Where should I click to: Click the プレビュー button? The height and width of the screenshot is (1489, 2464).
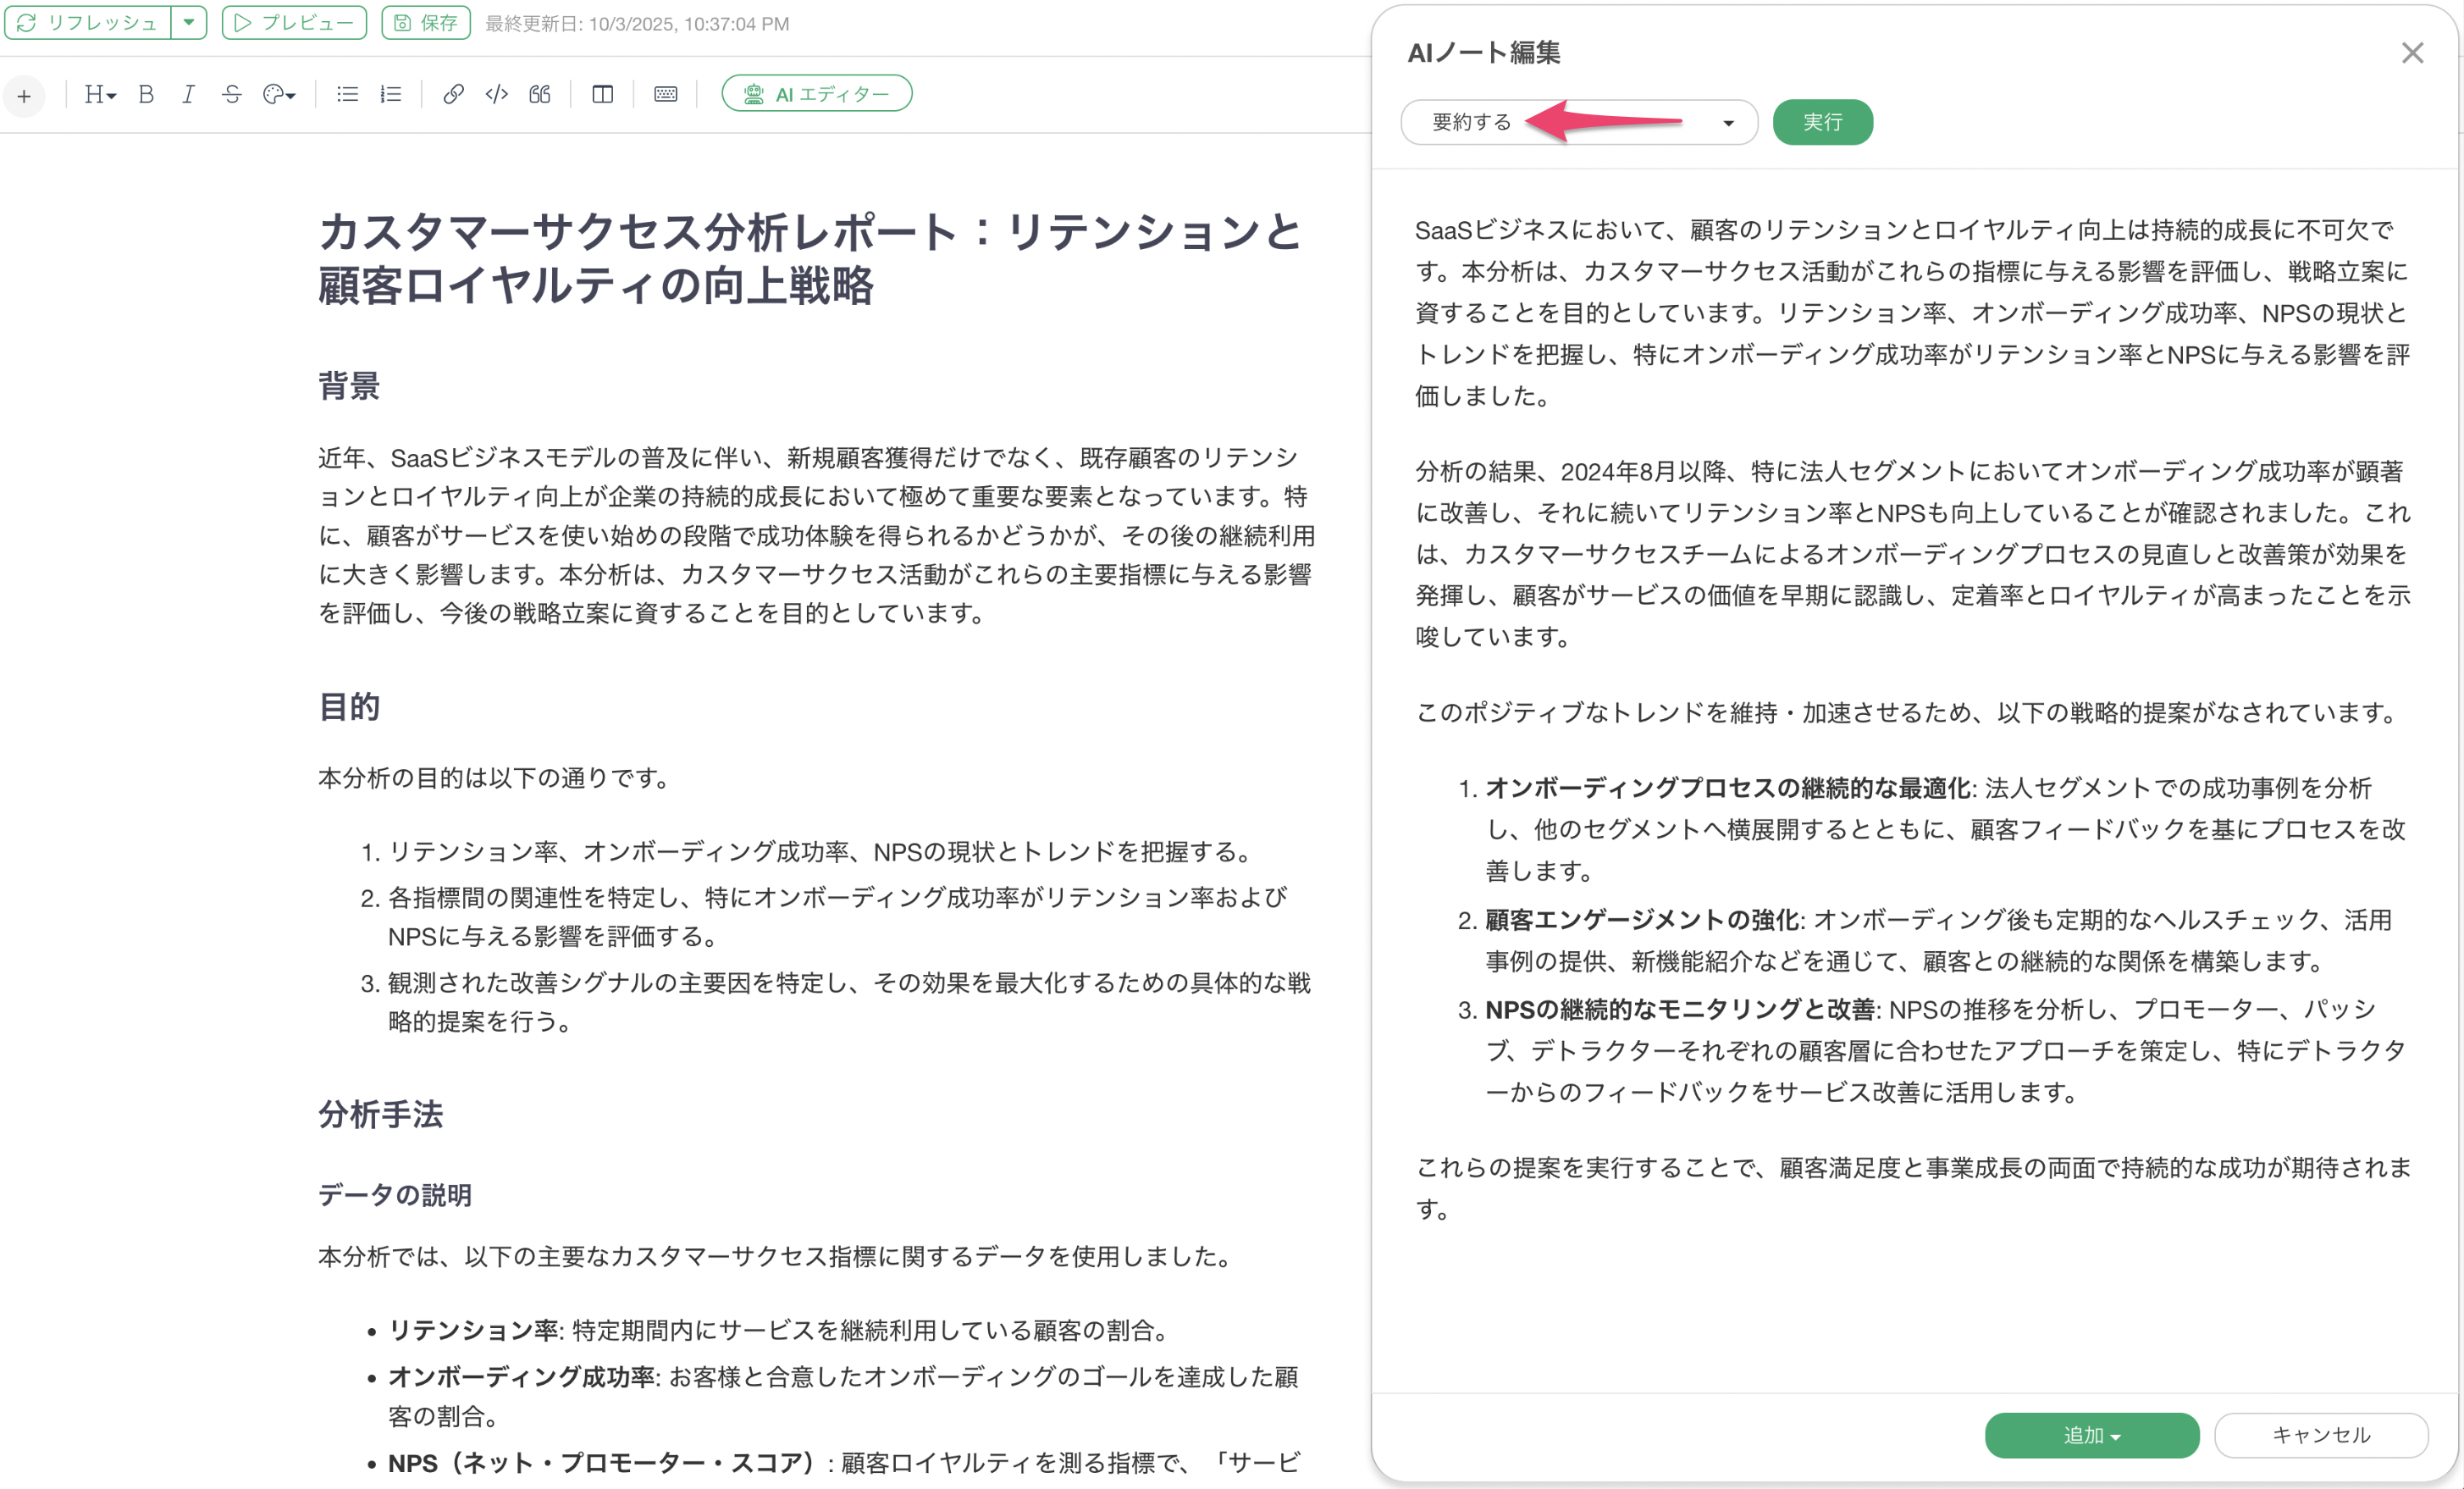[x=294, y=22]
